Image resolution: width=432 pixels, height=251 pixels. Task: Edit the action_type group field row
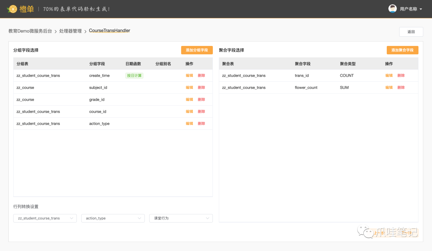[x=189, y=124]
